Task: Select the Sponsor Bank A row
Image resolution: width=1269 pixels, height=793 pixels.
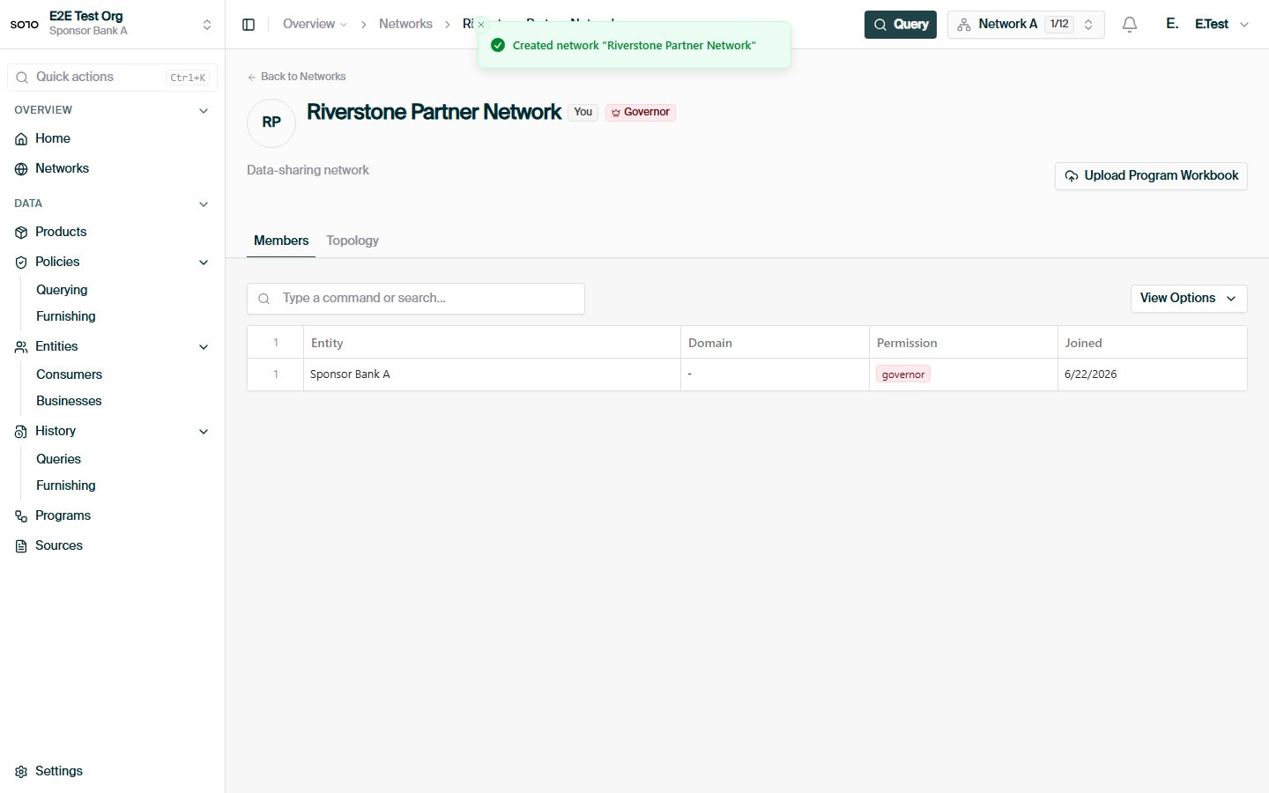Action: click(747, 374)
